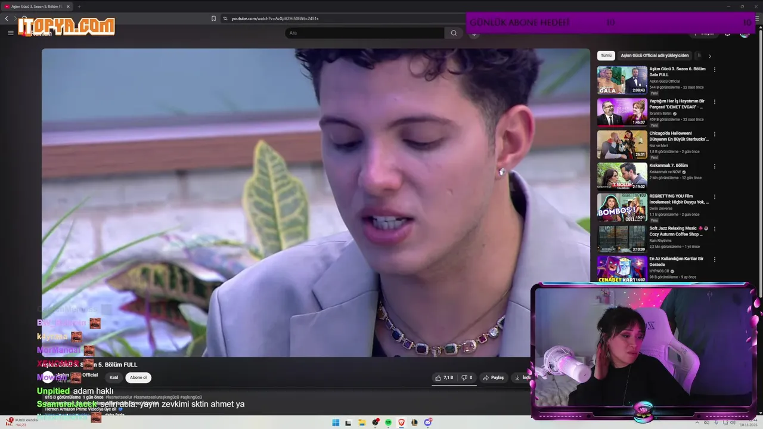
Task: Open options for En Az Kullandığım Kartlar
Action: coord(714,260)
